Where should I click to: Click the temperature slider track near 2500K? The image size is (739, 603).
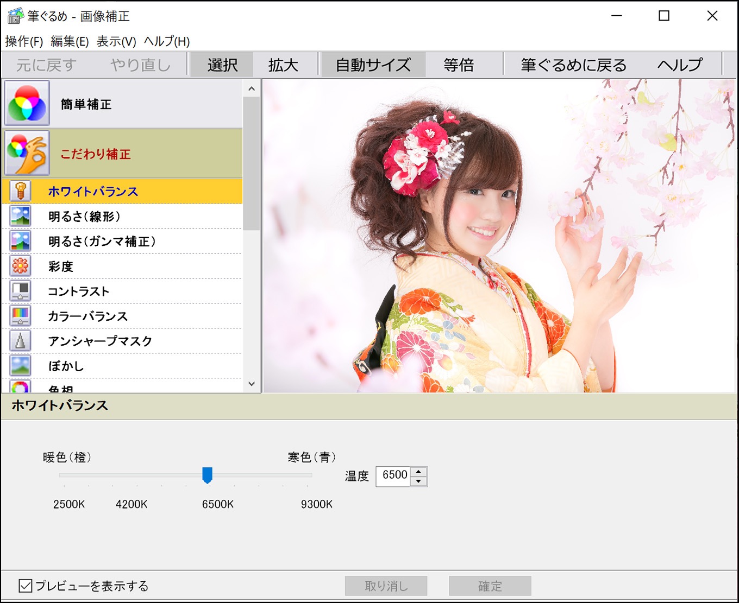pyautogui.click(x=64, y=475)
